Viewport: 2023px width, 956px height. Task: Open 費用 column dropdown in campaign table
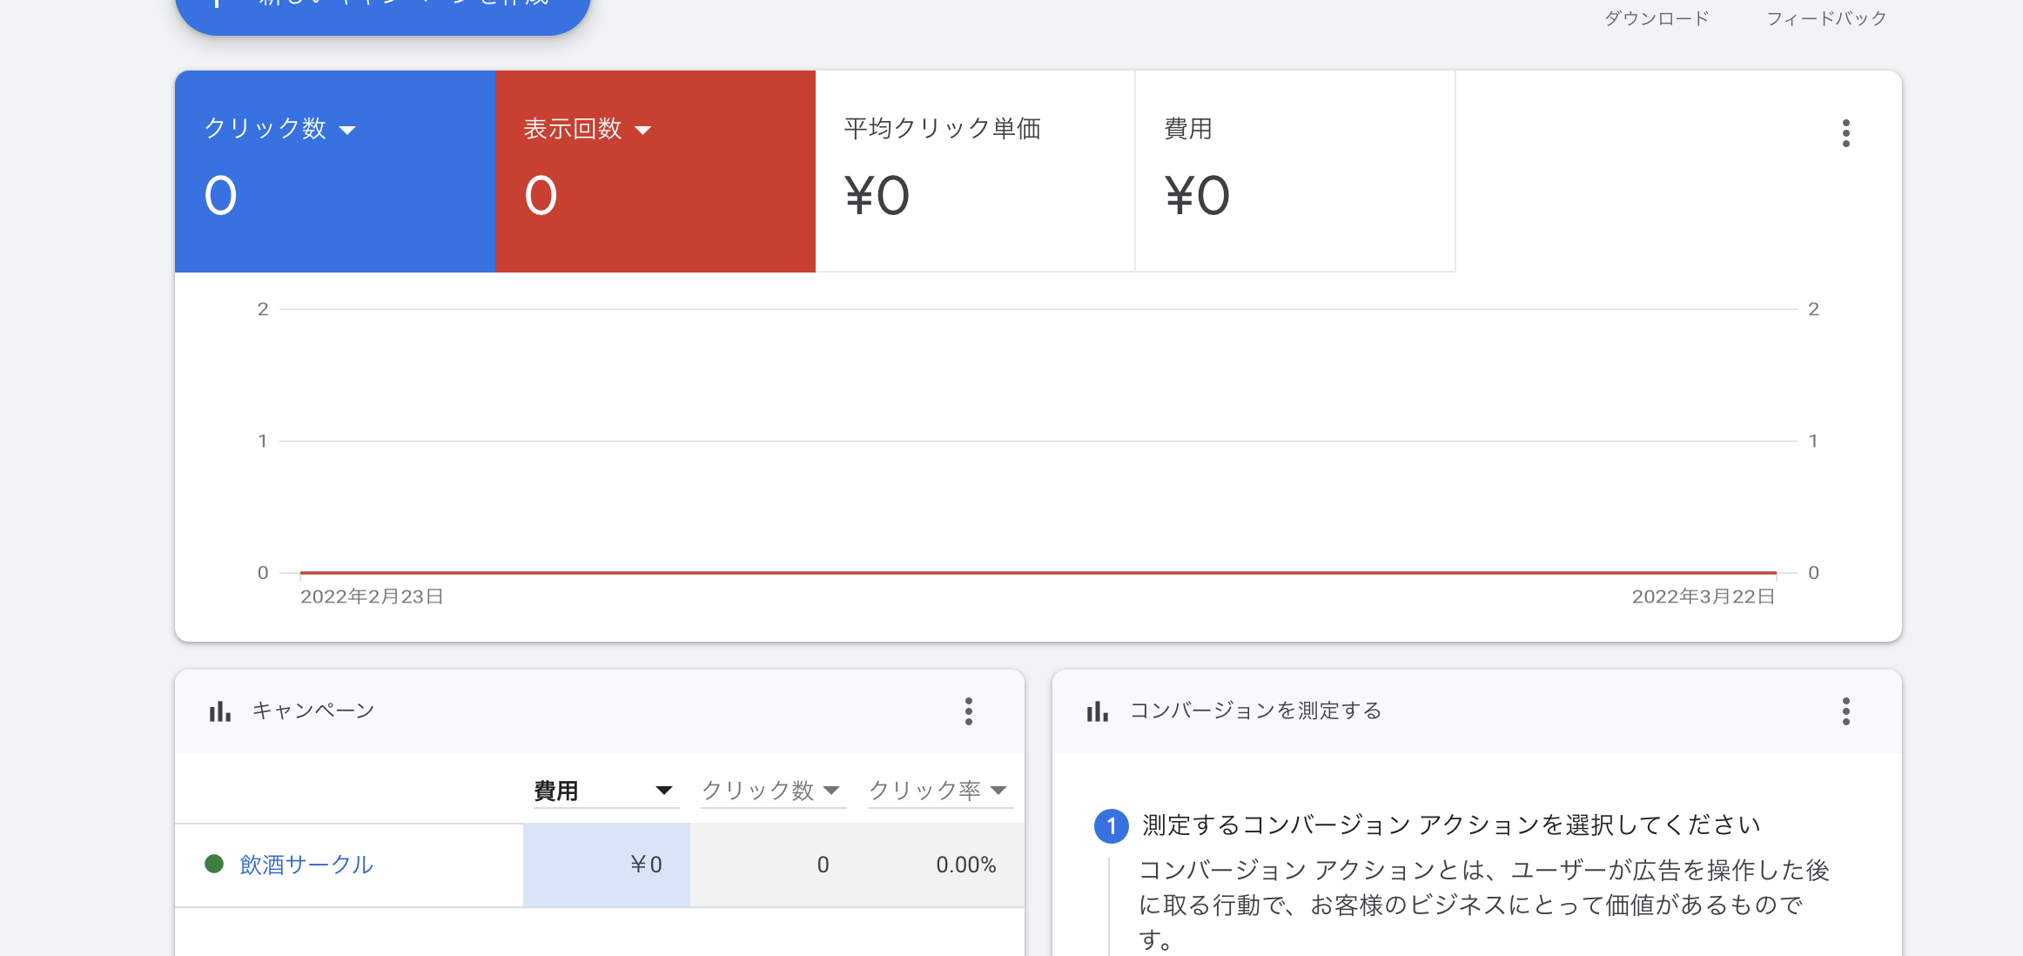click(x=663, y=791)
